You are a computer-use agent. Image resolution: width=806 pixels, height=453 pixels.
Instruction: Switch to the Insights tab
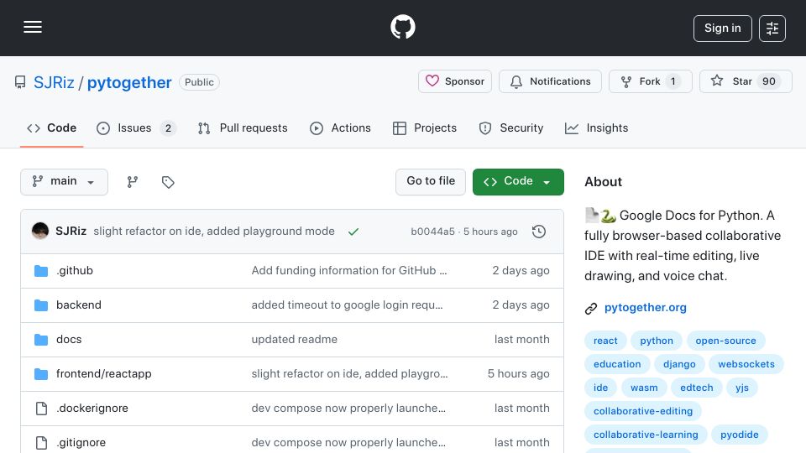tap(596, 128)
